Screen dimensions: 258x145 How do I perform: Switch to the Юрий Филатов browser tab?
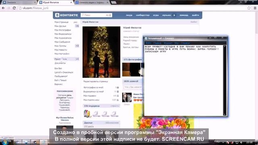click(x=56, y=2)
